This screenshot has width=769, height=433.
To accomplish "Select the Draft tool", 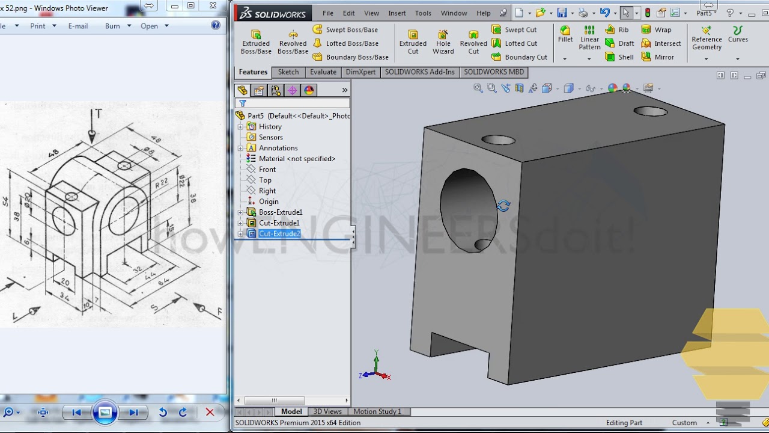I will click(619, 43).
